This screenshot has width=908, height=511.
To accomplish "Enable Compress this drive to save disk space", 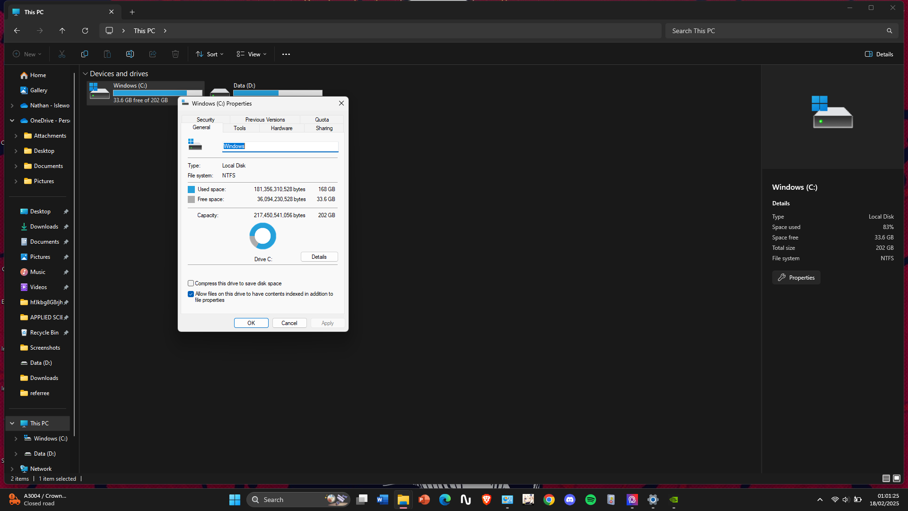I will [191, 283].
